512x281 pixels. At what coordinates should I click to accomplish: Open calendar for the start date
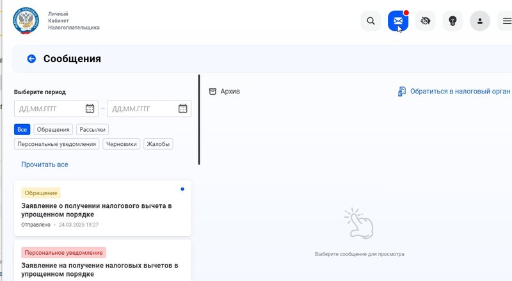90,109
